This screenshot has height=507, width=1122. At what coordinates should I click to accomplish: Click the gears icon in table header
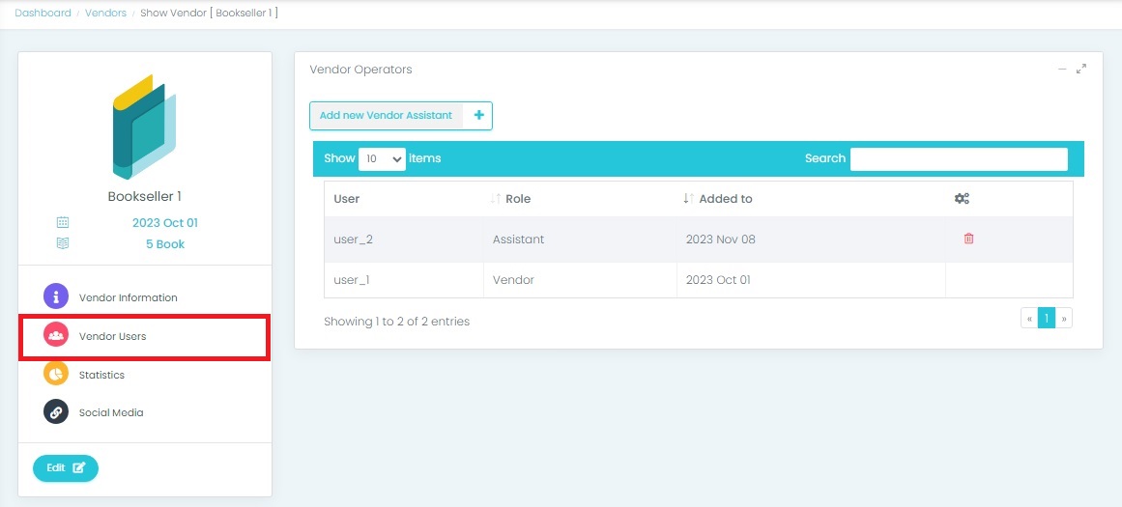(x=962, y=199)
